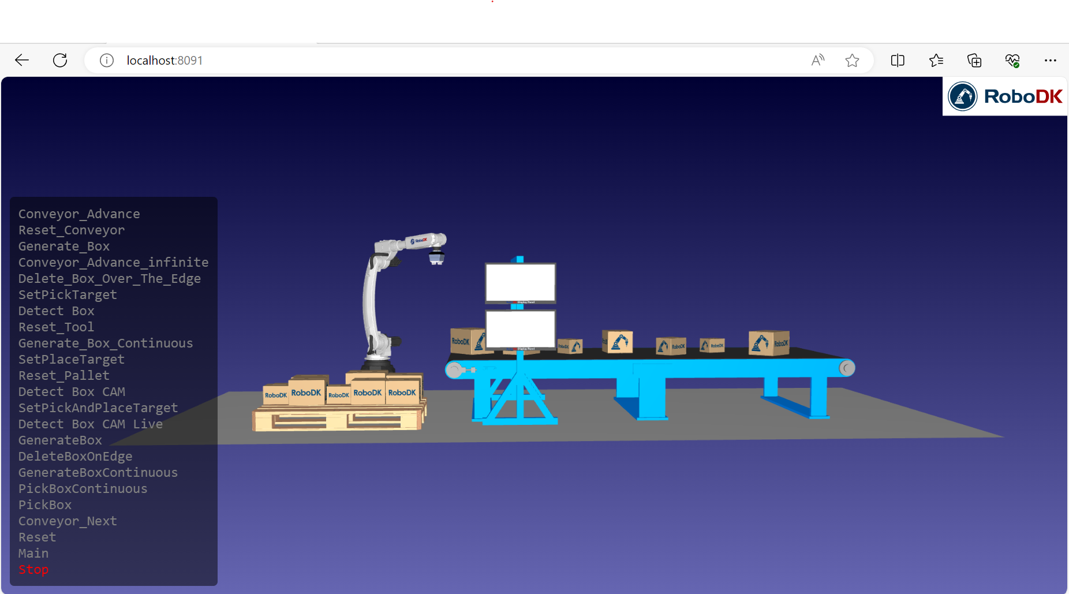1069x594 pixels.
Task: Click Detect Box CAM Live
Action: [x=91, y=424]
